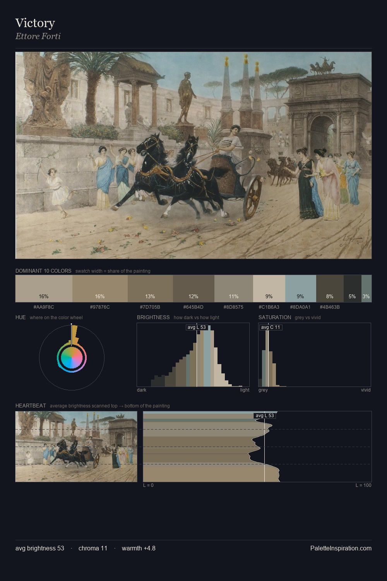Click the hex label '#7D705B'
This screenshot has width=387, height=581.
click(150, 307)
